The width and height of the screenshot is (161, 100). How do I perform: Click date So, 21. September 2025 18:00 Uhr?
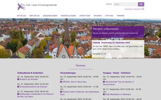[33, 91]
